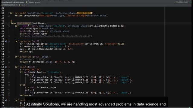Viewport: 193px width, 108px height.
Task: Collapse the optimizer method fold marker
Action: coord(9,41)
